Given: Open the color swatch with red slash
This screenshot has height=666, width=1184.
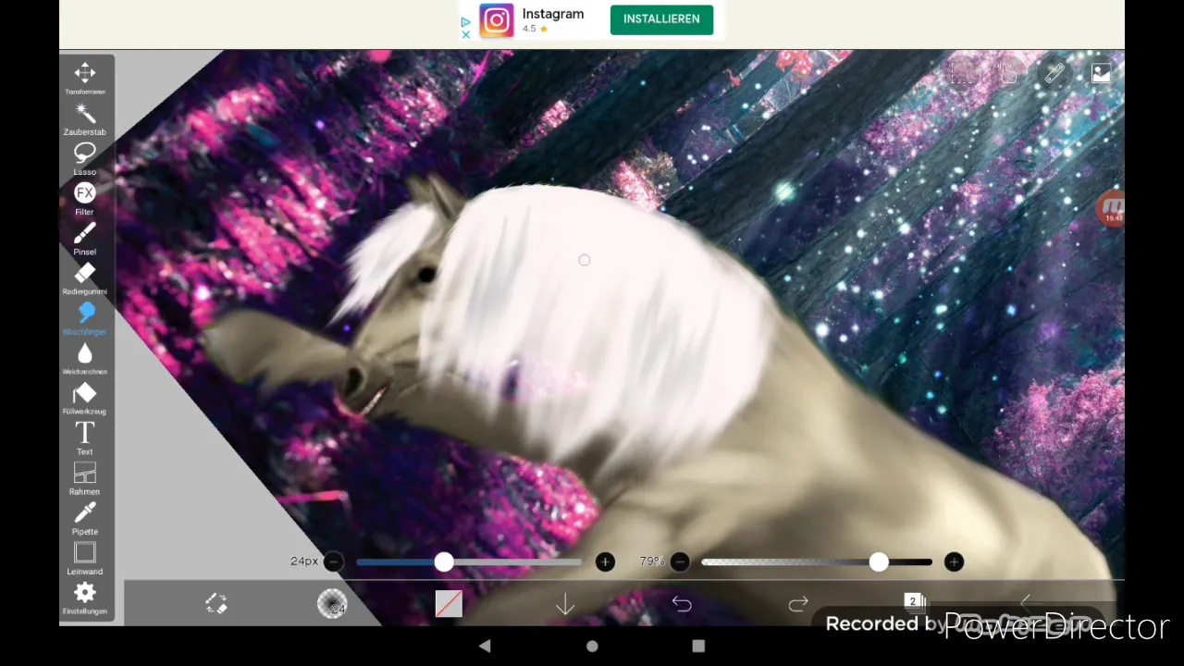Looking at the screenshot, I should (x=449, y=604).
